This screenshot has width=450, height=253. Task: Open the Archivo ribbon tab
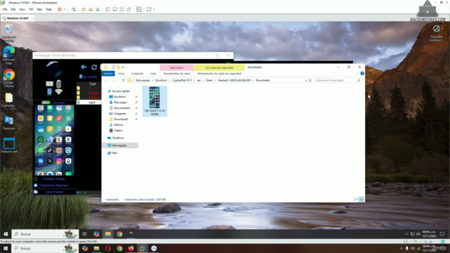pos(108,74)
